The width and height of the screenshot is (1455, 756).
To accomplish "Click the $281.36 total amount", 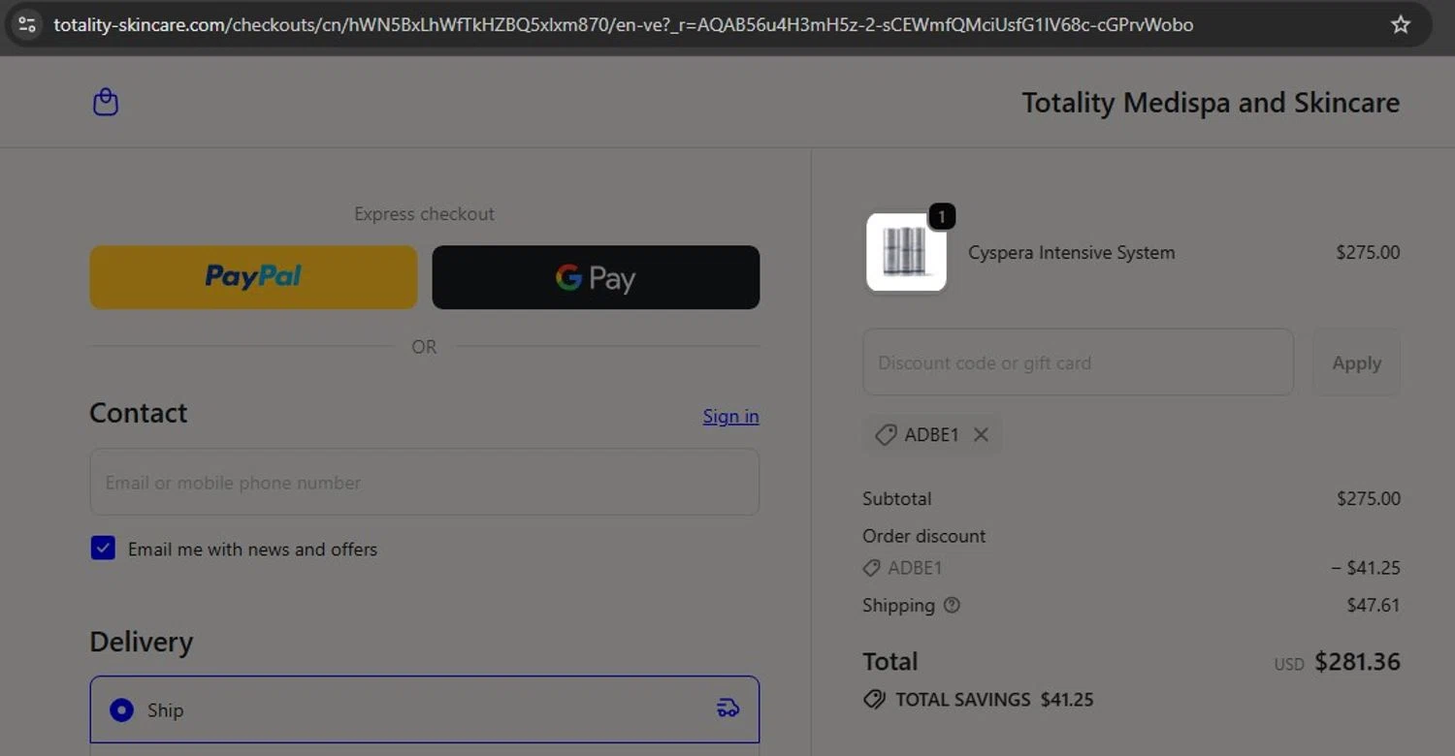I will [1357, 662].
